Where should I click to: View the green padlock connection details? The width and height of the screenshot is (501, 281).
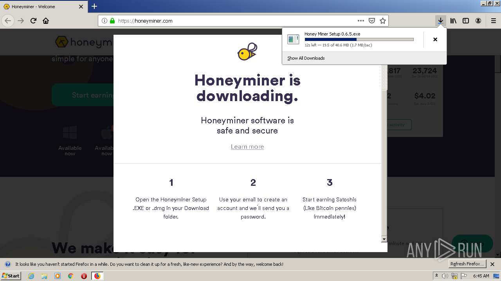coord(112,21)
